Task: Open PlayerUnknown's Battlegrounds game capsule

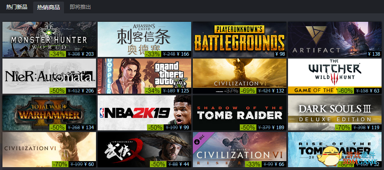Action: click(x=239, y=39)
